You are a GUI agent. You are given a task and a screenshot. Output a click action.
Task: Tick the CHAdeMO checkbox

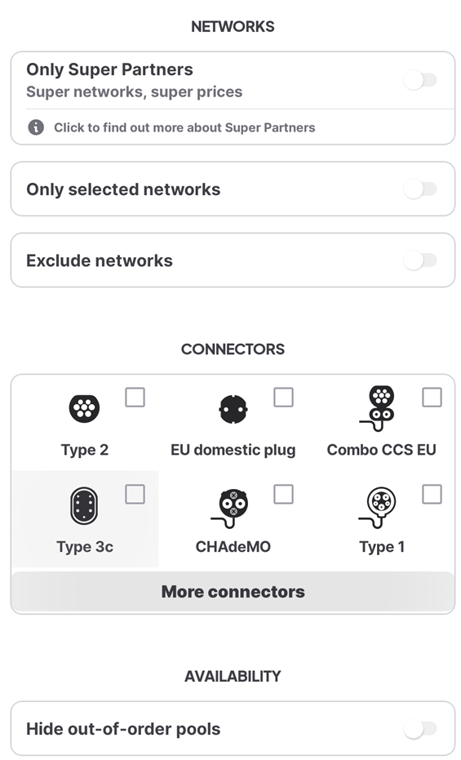coord(283,494)
